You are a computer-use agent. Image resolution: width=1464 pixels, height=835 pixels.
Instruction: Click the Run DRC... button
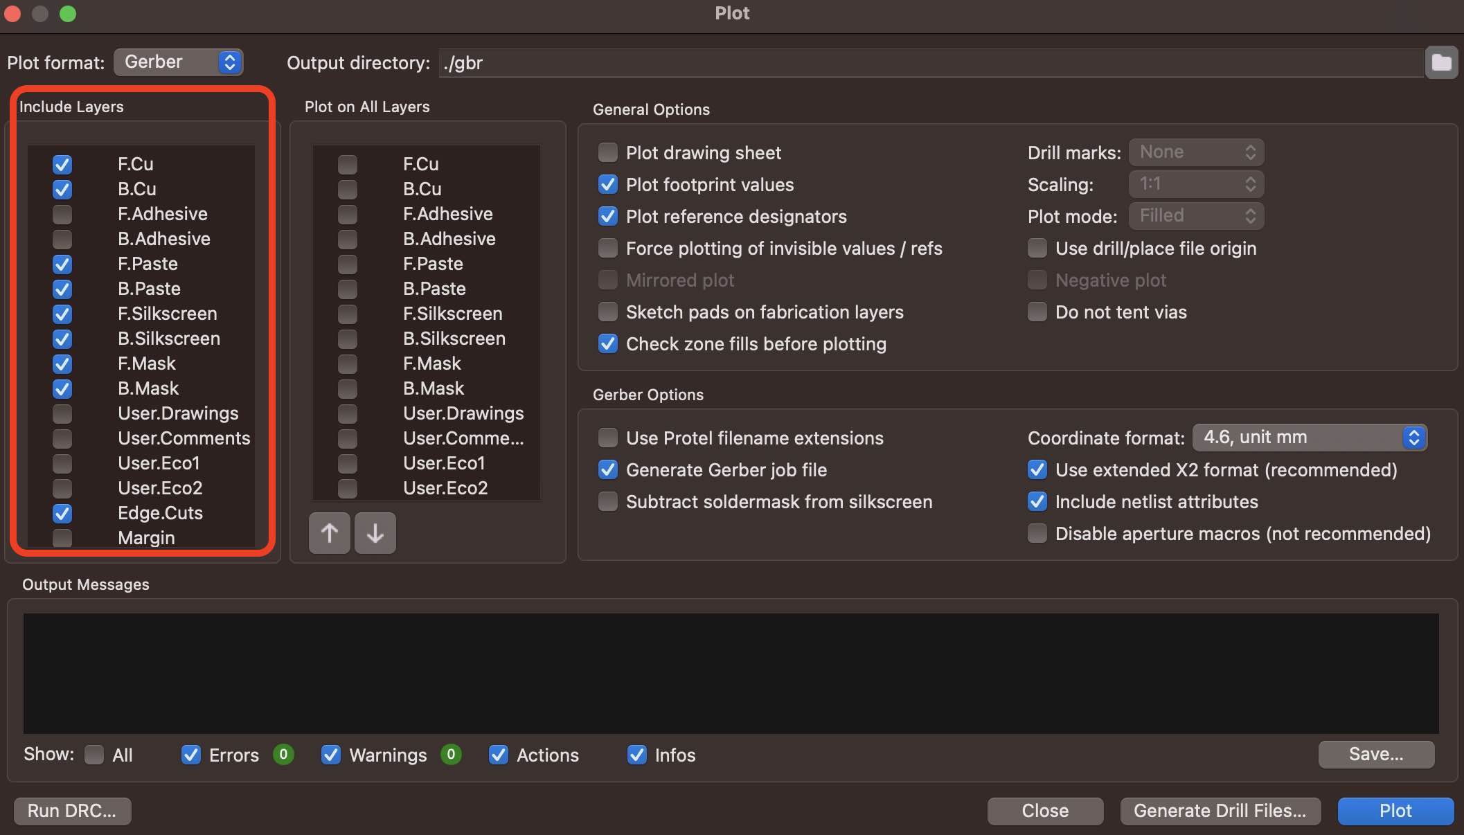[x=72, y=811]
